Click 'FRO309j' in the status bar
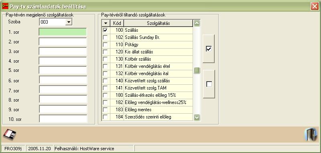 coord(13,149)
